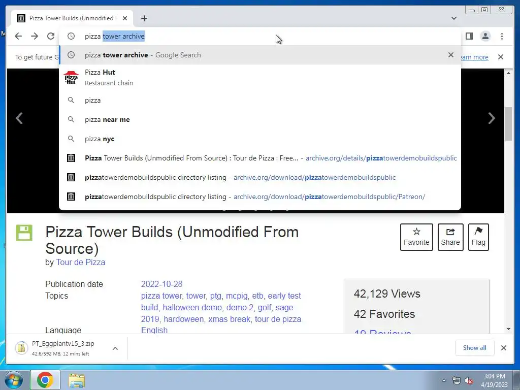Choose the Pizza Hut restaurant chain suggestion
520x390 pixels.
coord(260,78)
